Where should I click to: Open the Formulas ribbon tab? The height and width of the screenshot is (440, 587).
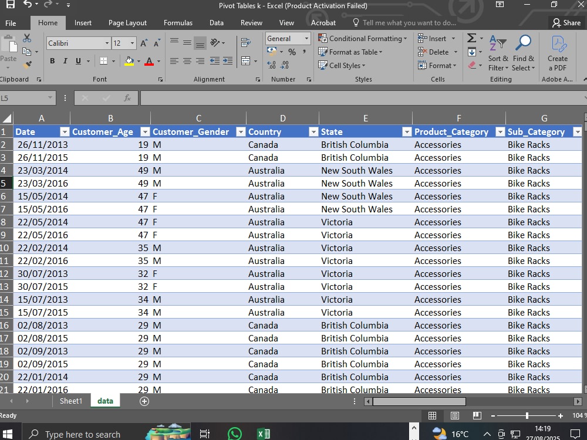pos(178,23)
